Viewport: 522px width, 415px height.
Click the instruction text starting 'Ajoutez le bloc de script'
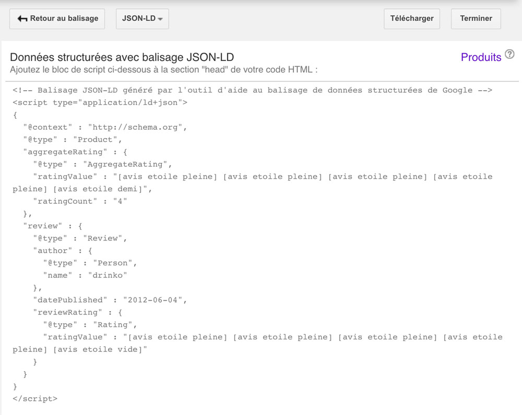[x=164, y=70]
